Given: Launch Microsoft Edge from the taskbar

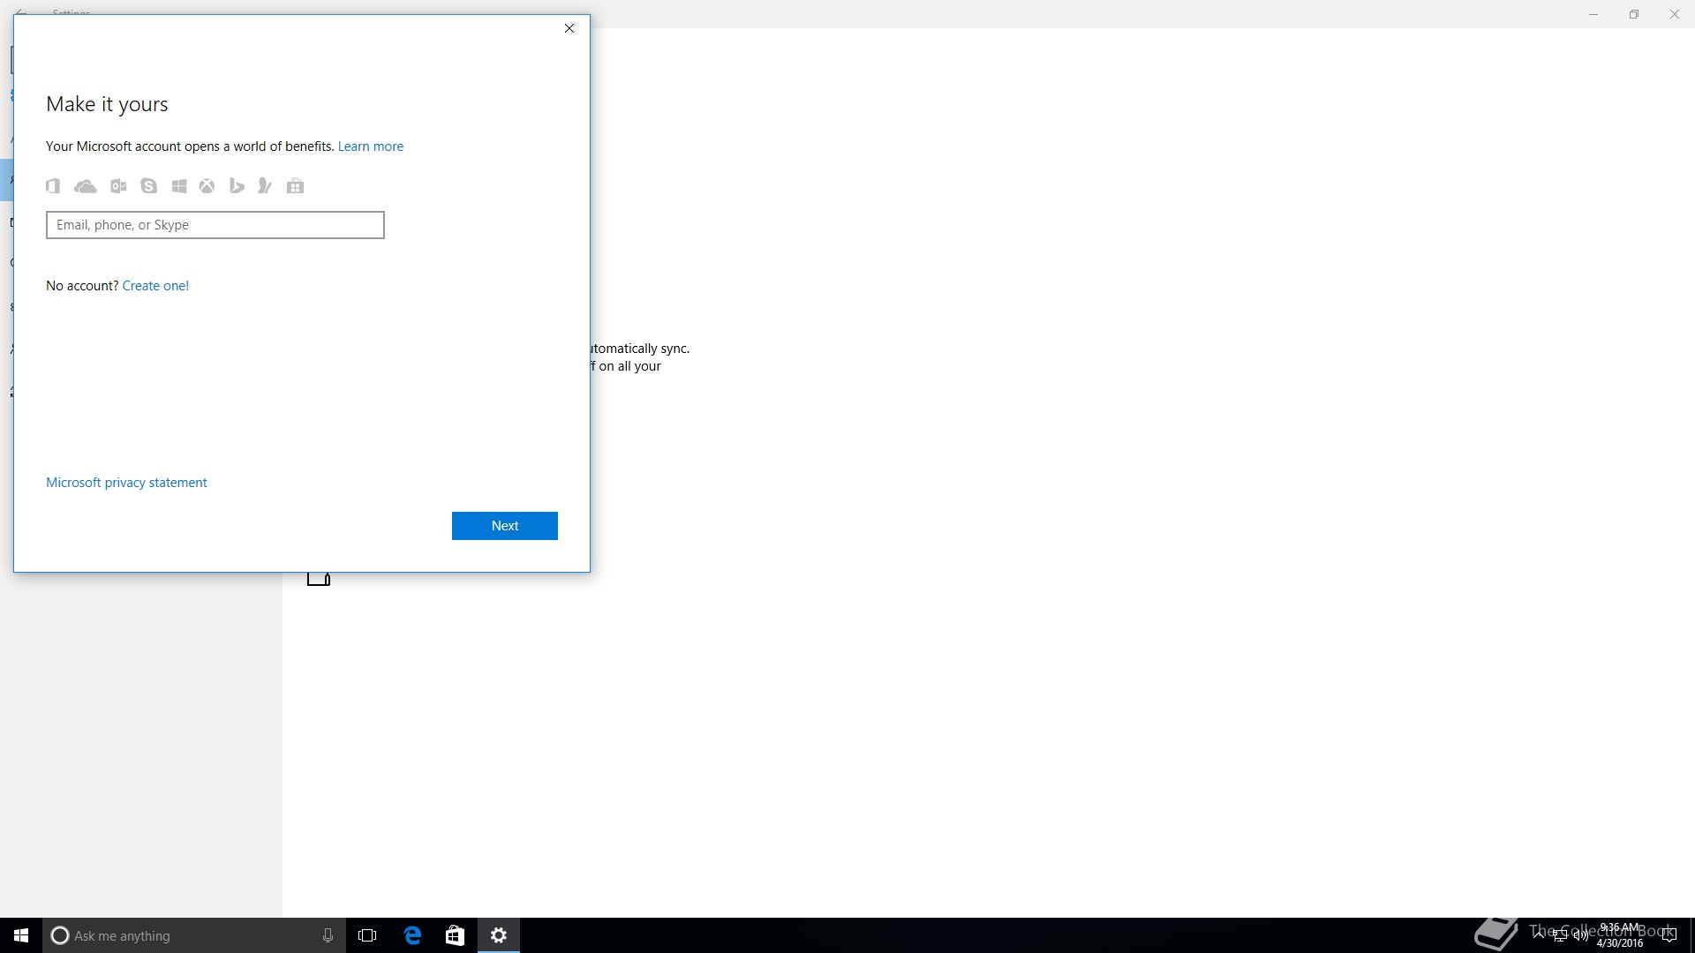Looking at the screenshot, I should click(412, 935).
